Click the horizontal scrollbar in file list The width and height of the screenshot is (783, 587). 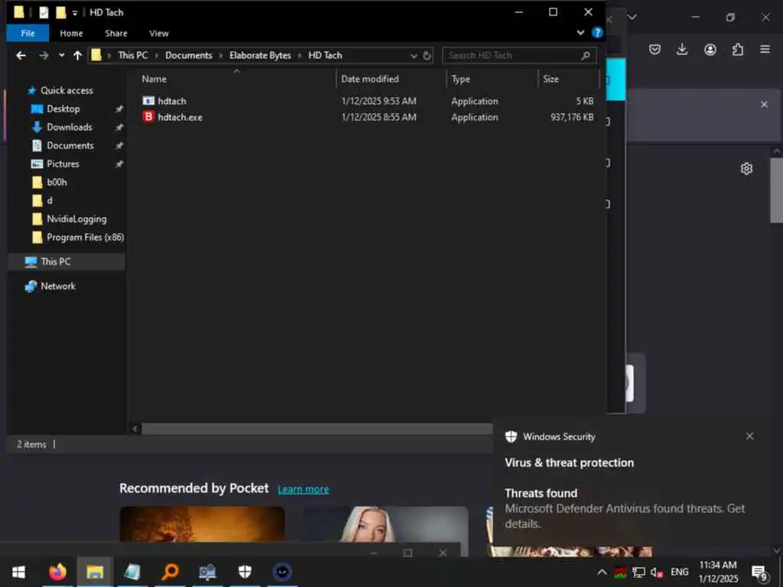click(x=317, y=429)
